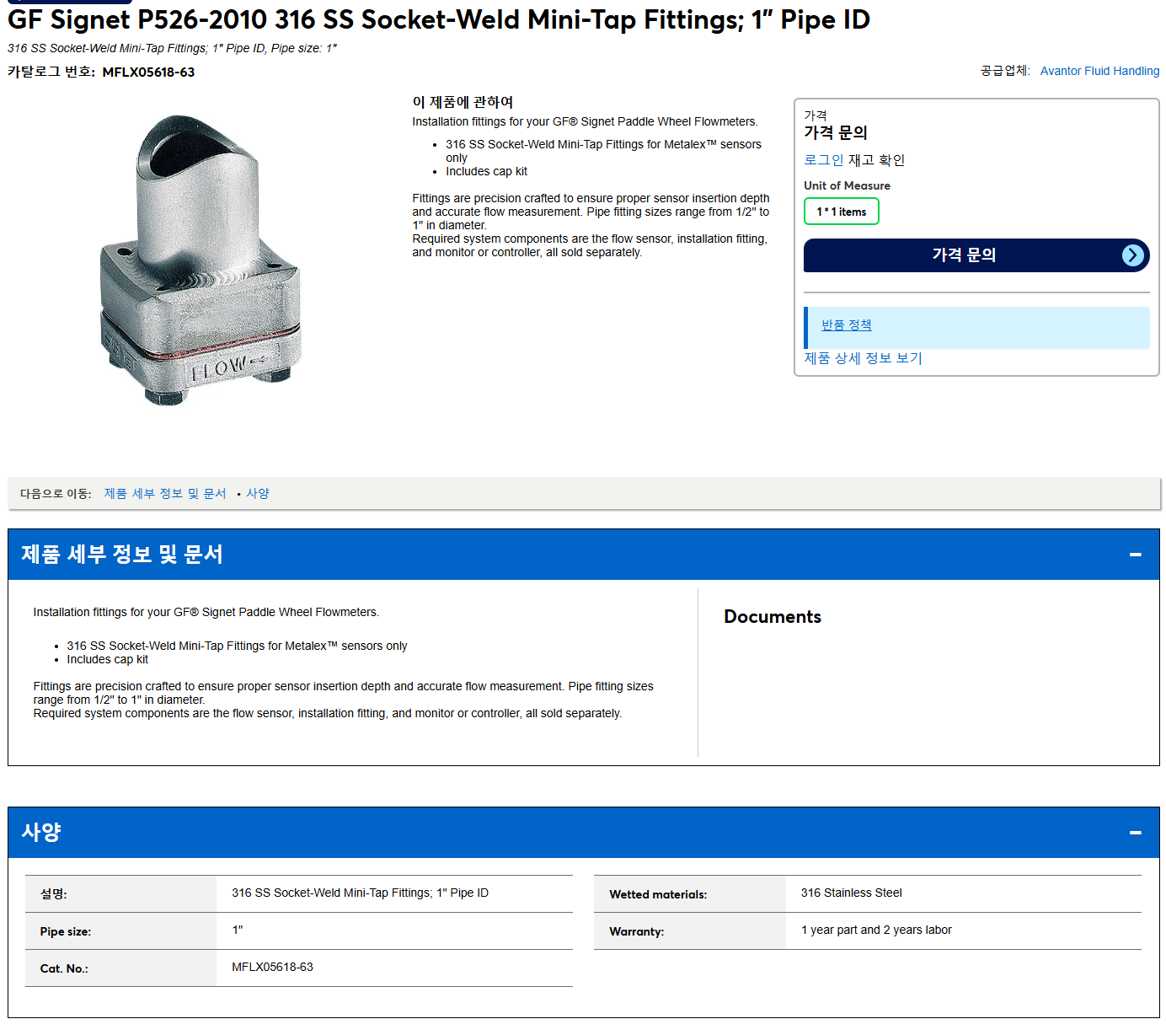Click the mini-tap fitting product image
This screenshot has height=1035, width=1166.
pos(201,260)
